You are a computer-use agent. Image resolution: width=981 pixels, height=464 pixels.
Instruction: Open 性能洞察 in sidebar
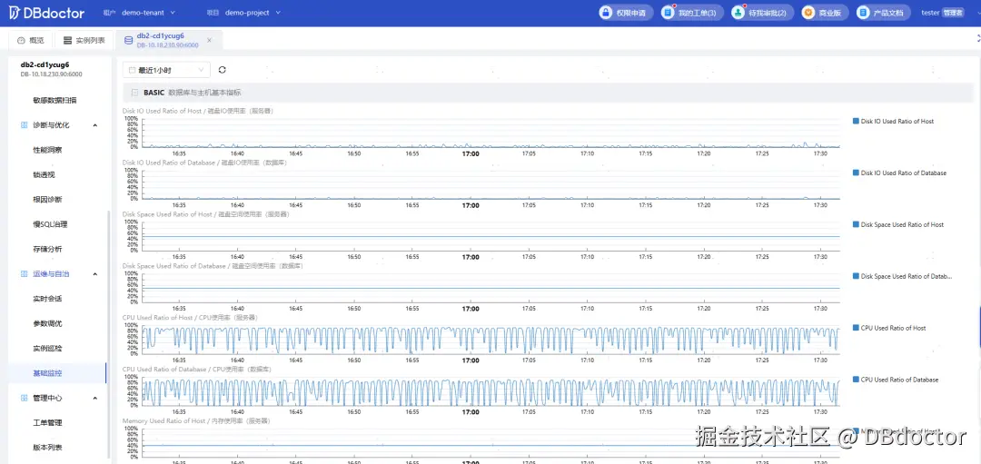(x=47, y=150)
